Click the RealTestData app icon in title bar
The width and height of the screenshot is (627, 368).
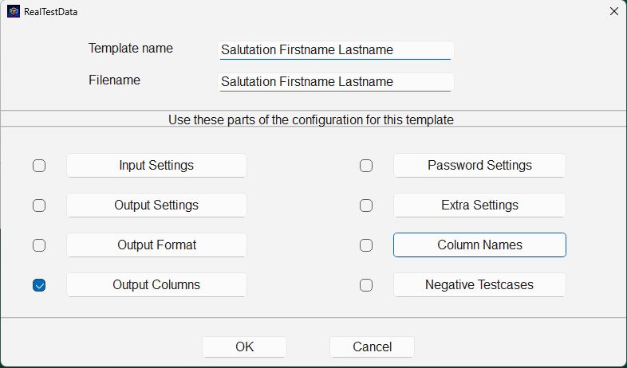(x=14, y=12)
